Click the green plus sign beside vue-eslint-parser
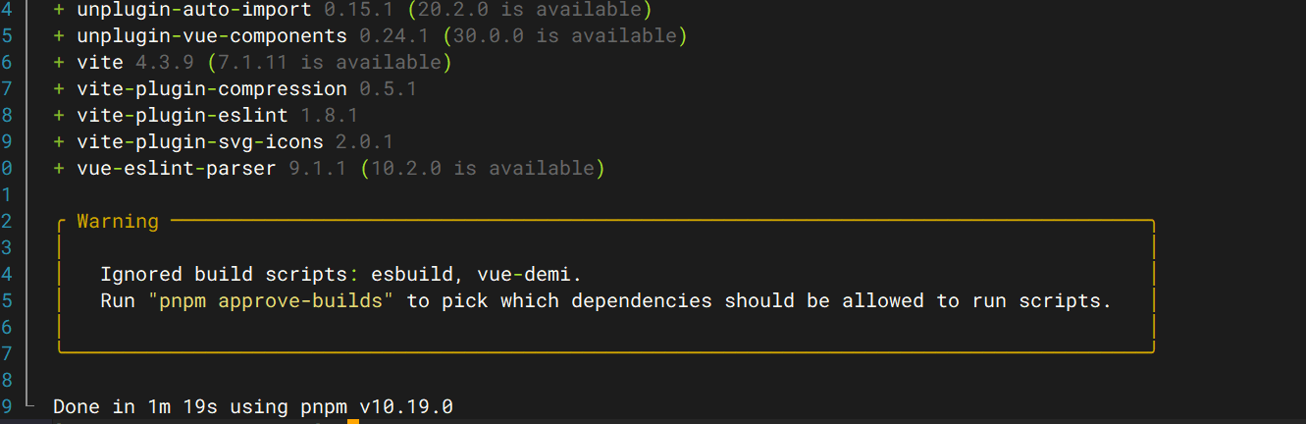 click(59, 169)
